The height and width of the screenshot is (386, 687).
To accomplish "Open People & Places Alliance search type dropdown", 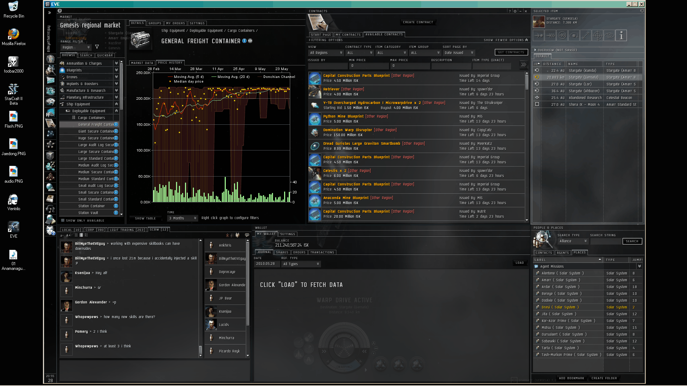I will click(x=573, y=241).
